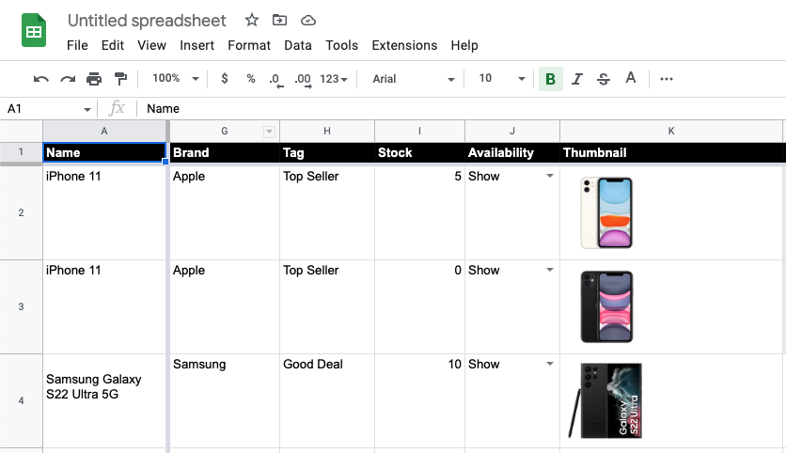Decrease decimal places
This screenshot has width=786, height=453.
(x=275, y=80)
